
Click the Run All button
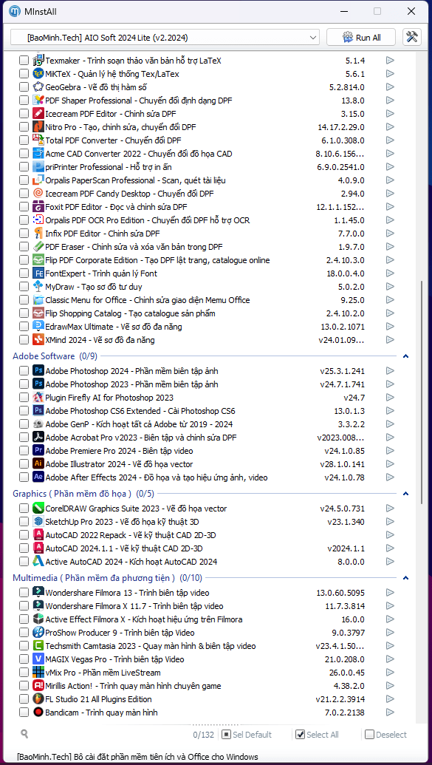361,38
